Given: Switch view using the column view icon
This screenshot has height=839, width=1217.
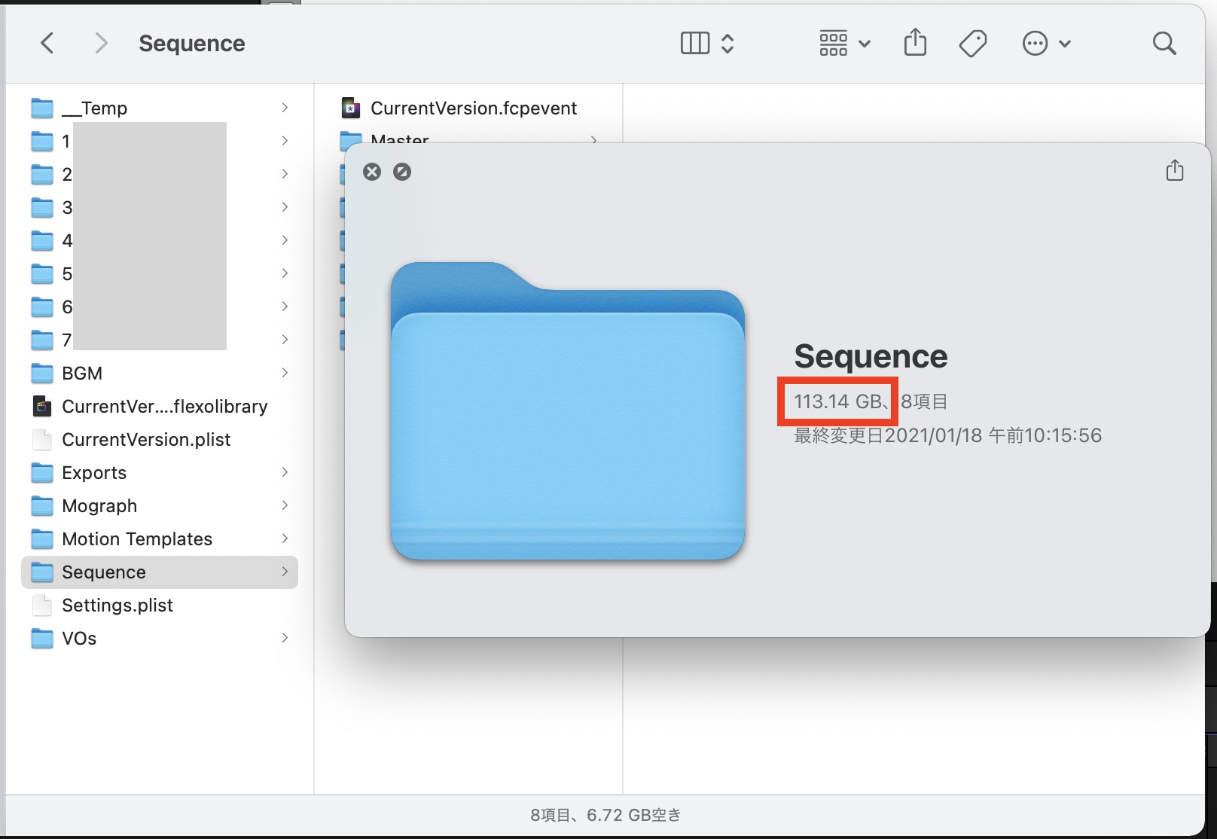Looking at the screenshot, I should pyautogui.click(x=694, y=44).
